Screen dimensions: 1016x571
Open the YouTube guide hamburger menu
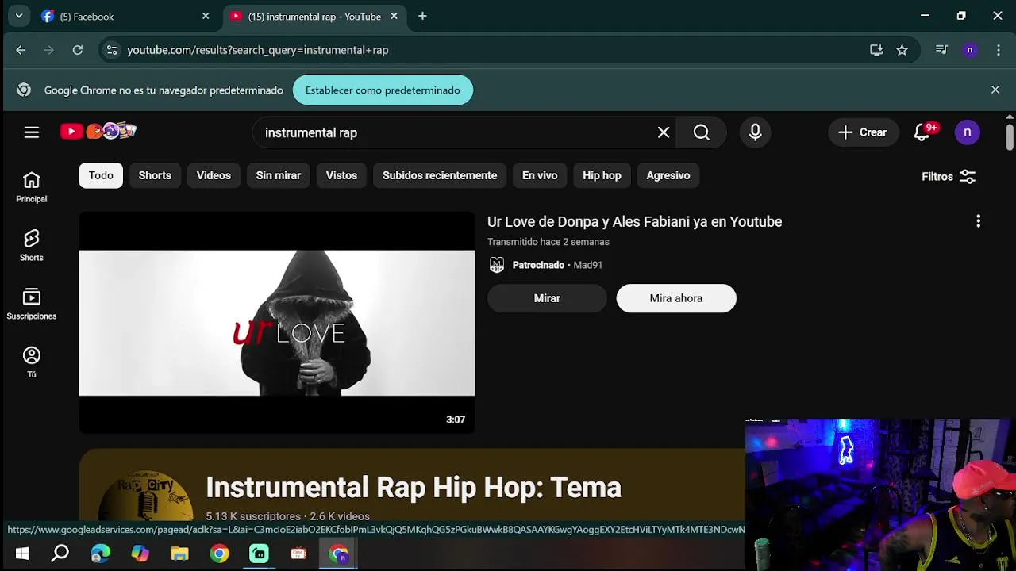(32, 132)
